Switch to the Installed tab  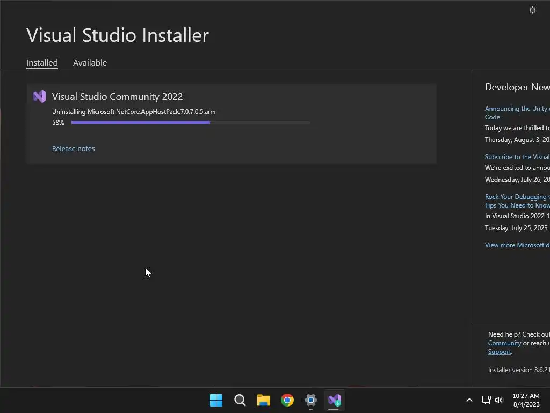[x=42, y=62]
